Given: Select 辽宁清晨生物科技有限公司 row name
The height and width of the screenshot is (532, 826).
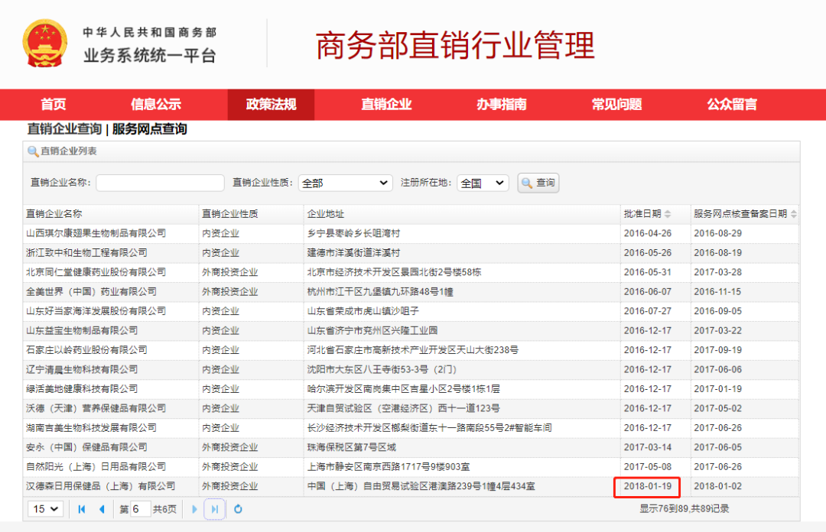Looking at the screenshot, I should coord(82,370).
